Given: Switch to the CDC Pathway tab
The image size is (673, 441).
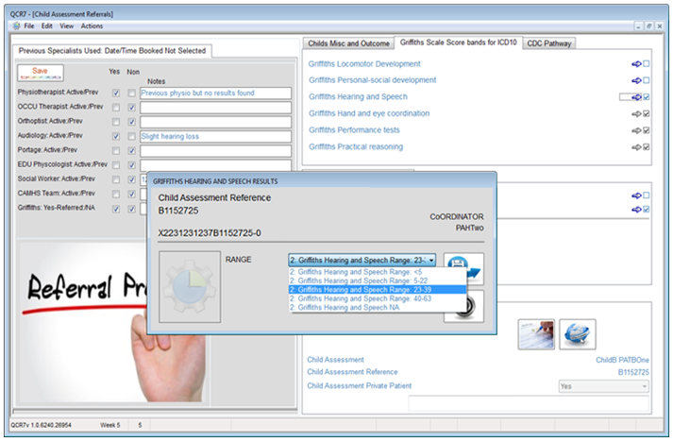Looking at the screenshot, I should [548, 43].
